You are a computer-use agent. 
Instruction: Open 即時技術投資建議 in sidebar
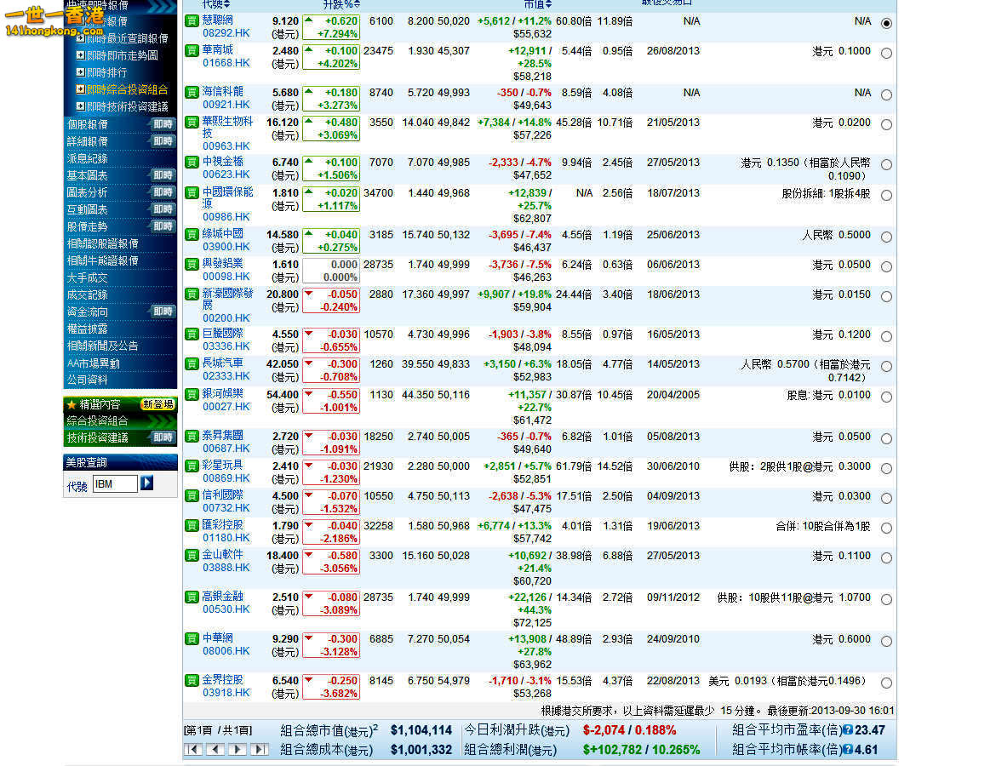[127, 106]
